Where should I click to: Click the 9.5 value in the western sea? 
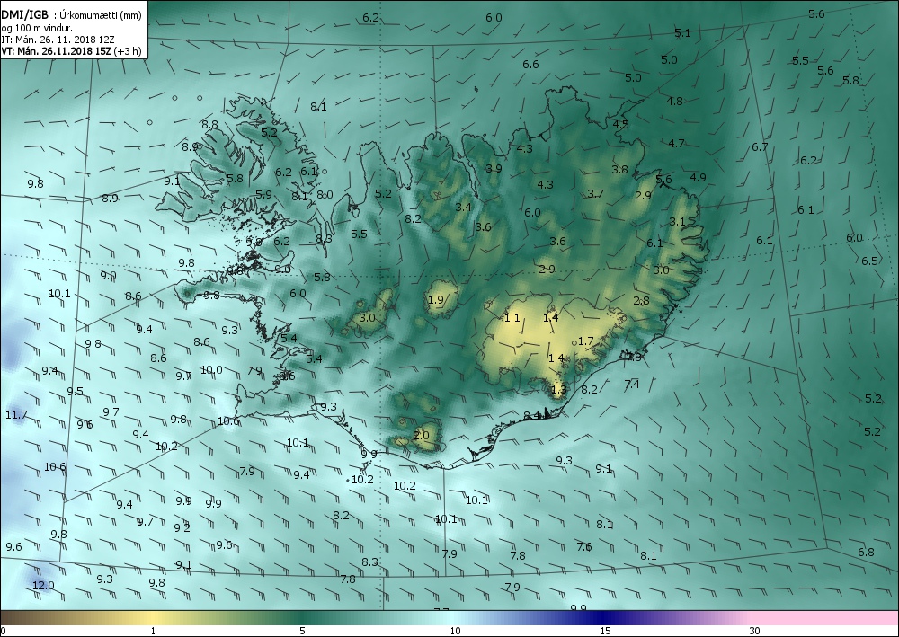pyautogui.click(x=76, y=392)
